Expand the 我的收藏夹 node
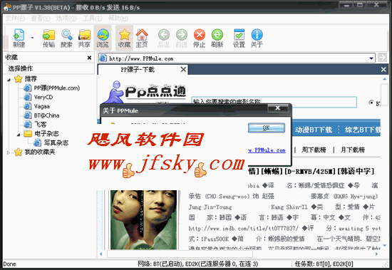Image resolution: width=392 pixels, height=270 pixels. (9, 152)
